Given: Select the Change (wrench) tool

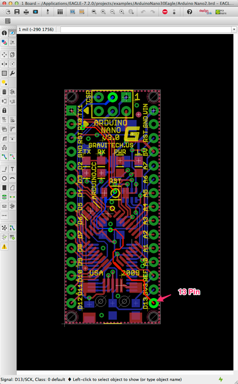Looking at the screenshot, I should coord(12,73).
